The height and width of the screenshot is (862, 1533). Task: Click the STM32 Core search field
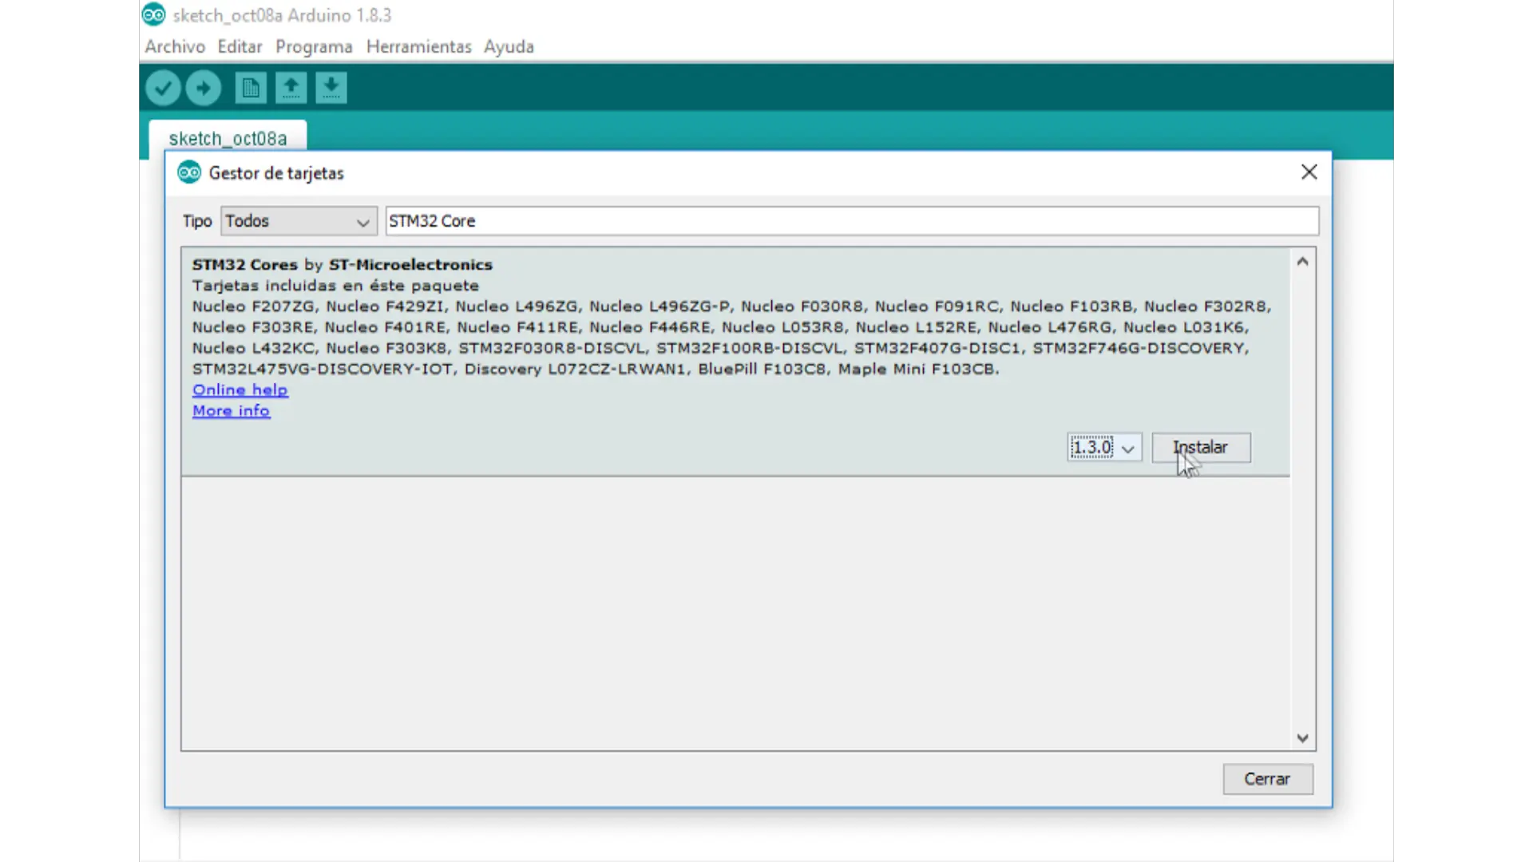click(x=852, y=221)
